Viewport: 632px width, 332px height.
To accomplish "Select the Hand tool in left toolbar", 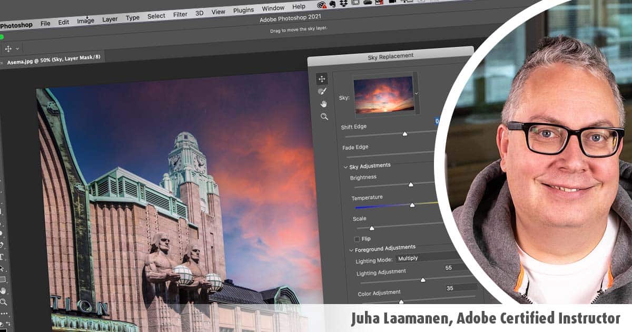I will (x=3, y=290).
